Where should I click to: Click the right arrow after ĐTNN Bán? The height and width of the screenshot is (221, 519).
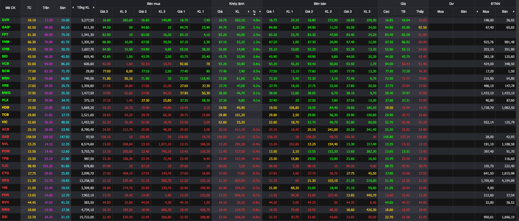pos(514,12)
